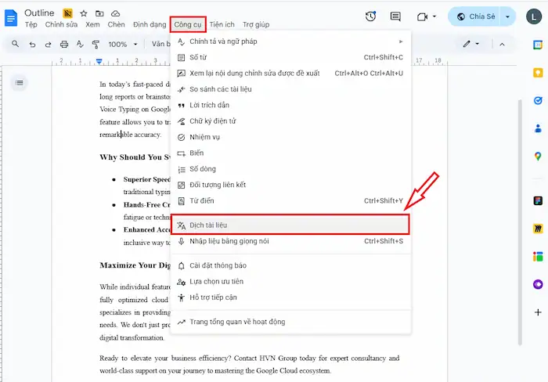Viewport: 548px width, 382px height.
Task: Click the version history clock icon
Action: (370, 16)
